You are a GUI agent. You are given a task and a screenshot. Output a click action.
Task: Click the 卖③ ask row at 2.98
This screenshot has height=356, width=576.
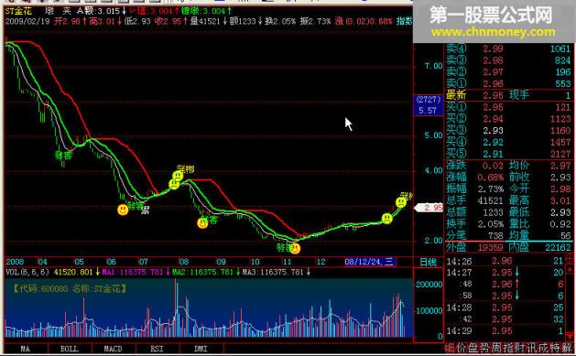point(509,60)
